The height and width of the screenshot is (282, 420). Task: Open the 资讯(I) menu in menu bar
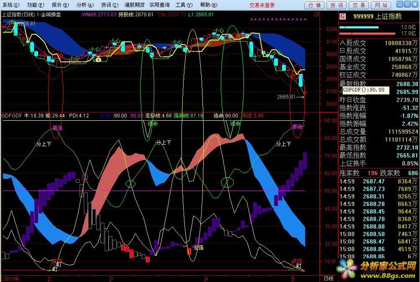[x=109, y=5]
